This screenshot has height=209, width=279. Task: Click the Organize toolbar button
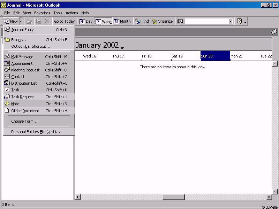click(x=162, y=21)
